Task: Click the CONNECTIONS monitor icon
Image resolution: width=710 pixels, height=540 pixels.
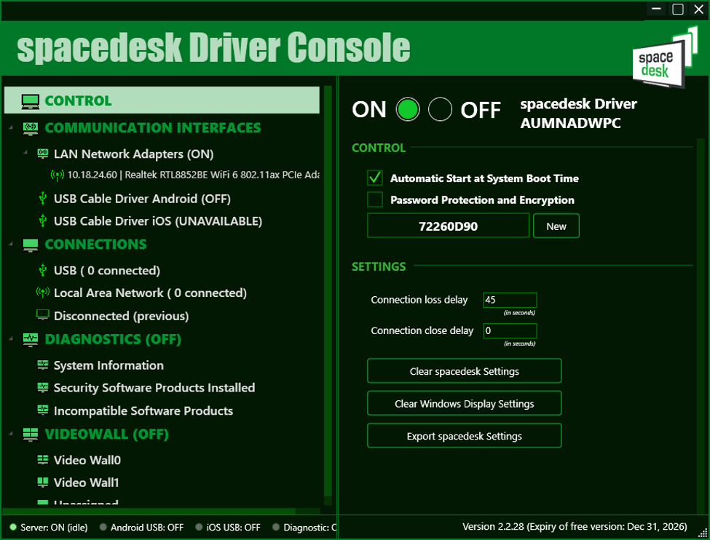Action: [31, 245]
